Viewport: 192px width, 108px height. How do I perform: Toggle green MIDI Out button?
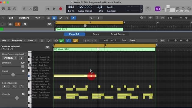coord(61,41)
